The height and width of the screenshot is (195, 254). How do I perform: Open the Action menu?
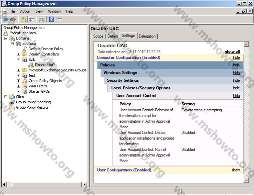(25, 11)
